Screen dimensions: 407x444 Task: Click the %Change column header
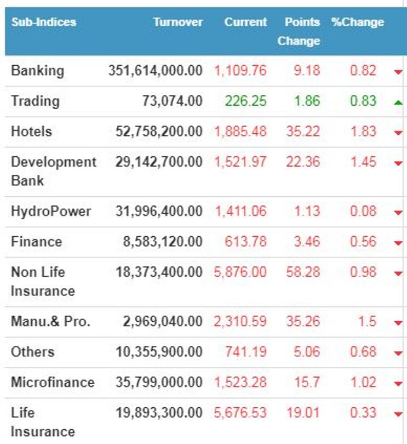point(357,22)
